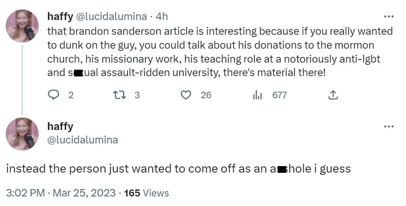Open the profile picture on the reply tweet

[22, 134]
